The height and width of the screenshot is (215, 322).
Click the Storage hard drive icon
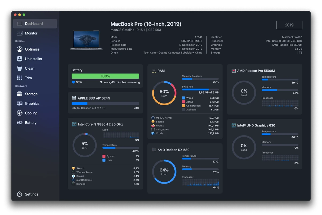point(20,94)
